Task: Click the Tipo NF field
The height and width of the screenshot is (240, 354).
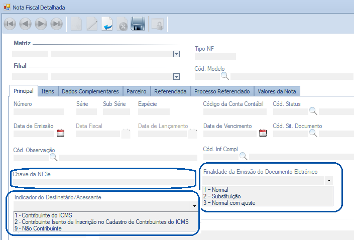Action: coord(215,56)
